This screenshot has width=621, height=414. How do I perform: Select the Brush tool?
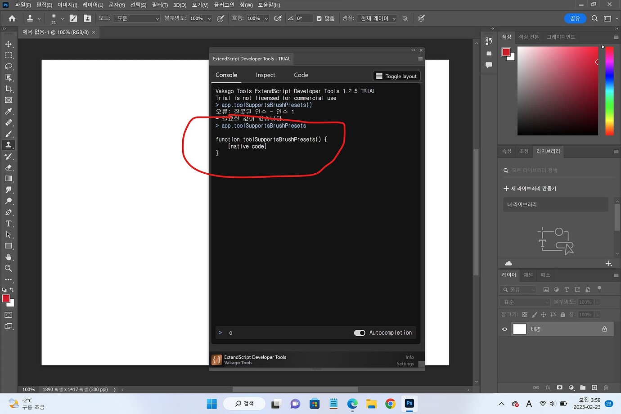8,134
